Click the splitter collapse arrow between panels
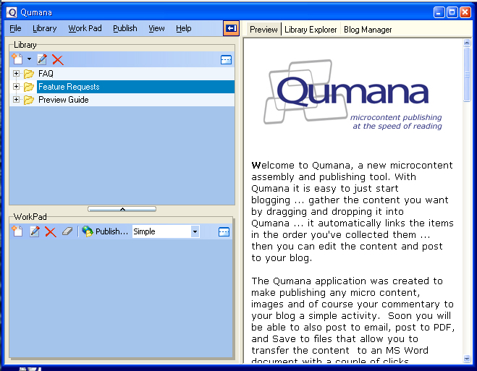Image resolution: width=477 pixels, height=371 pixels. click(x=122, y=209)
